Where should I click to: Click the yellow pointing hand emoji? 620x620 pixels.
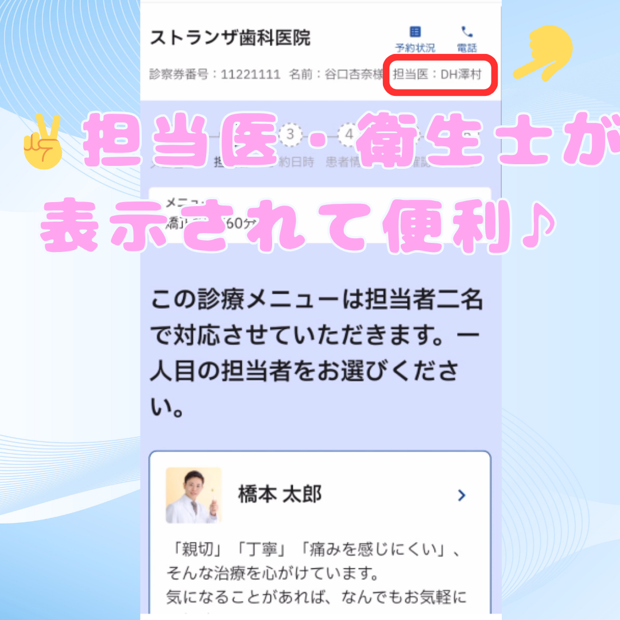click(x=544, y=53)
